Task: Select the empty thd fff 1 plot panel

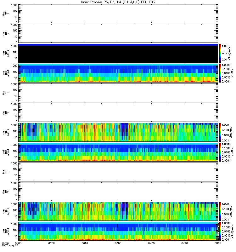Action: click(x=118, y=93)
